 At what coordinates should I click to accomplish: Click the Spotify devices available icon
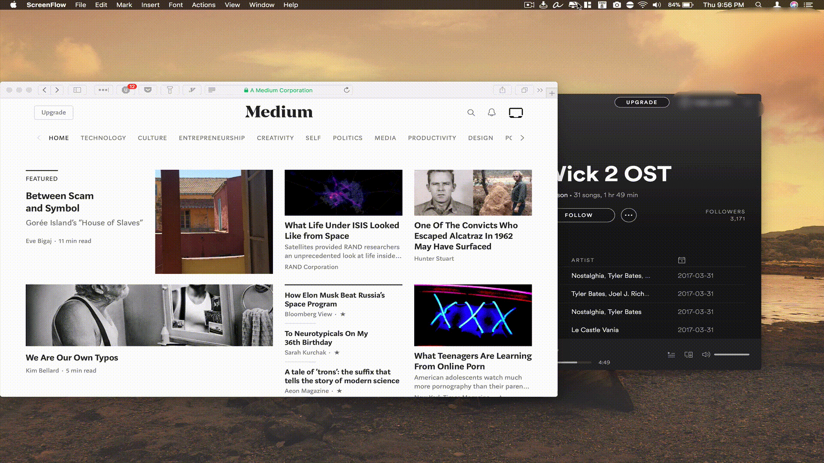688,355
